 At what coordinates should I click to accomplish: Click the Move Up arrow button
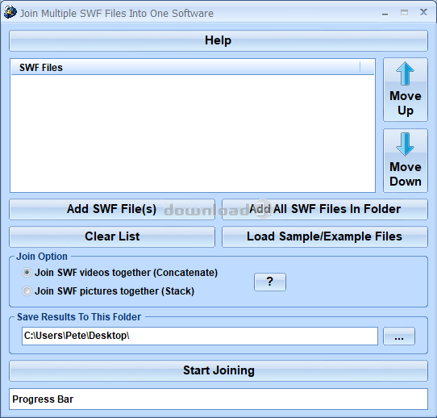(x=406, y=90)
